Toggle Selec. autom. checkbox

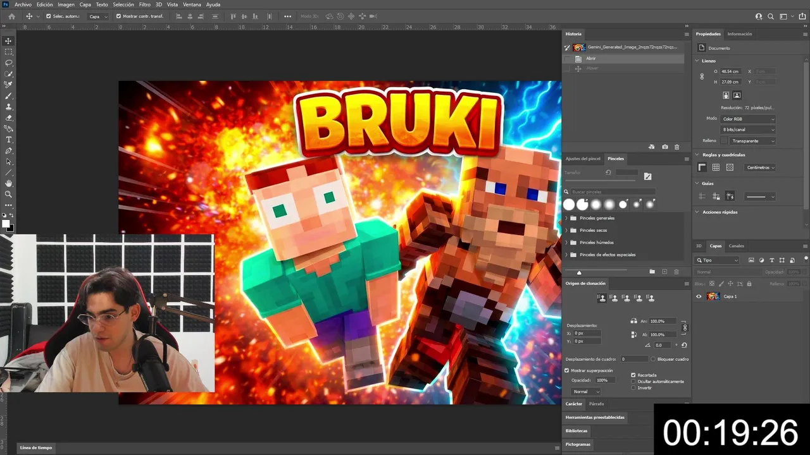point(49,16)
